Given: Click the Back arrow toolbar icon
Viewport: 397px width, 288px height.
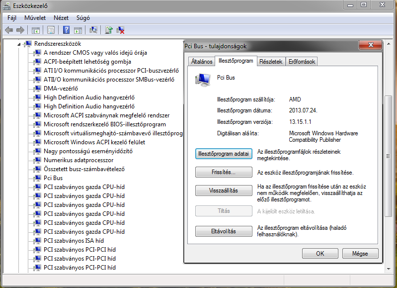Looking at the screenshot, I should 9,30.
